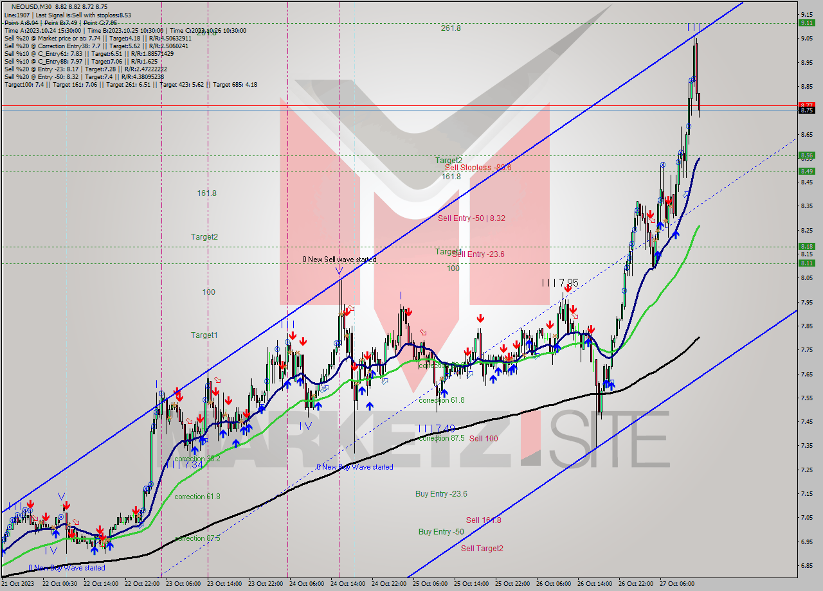Click the 'Sell Entry -50 | 8.32' label
The width and height of the screenshot is (823, 591).
[471, 218]
